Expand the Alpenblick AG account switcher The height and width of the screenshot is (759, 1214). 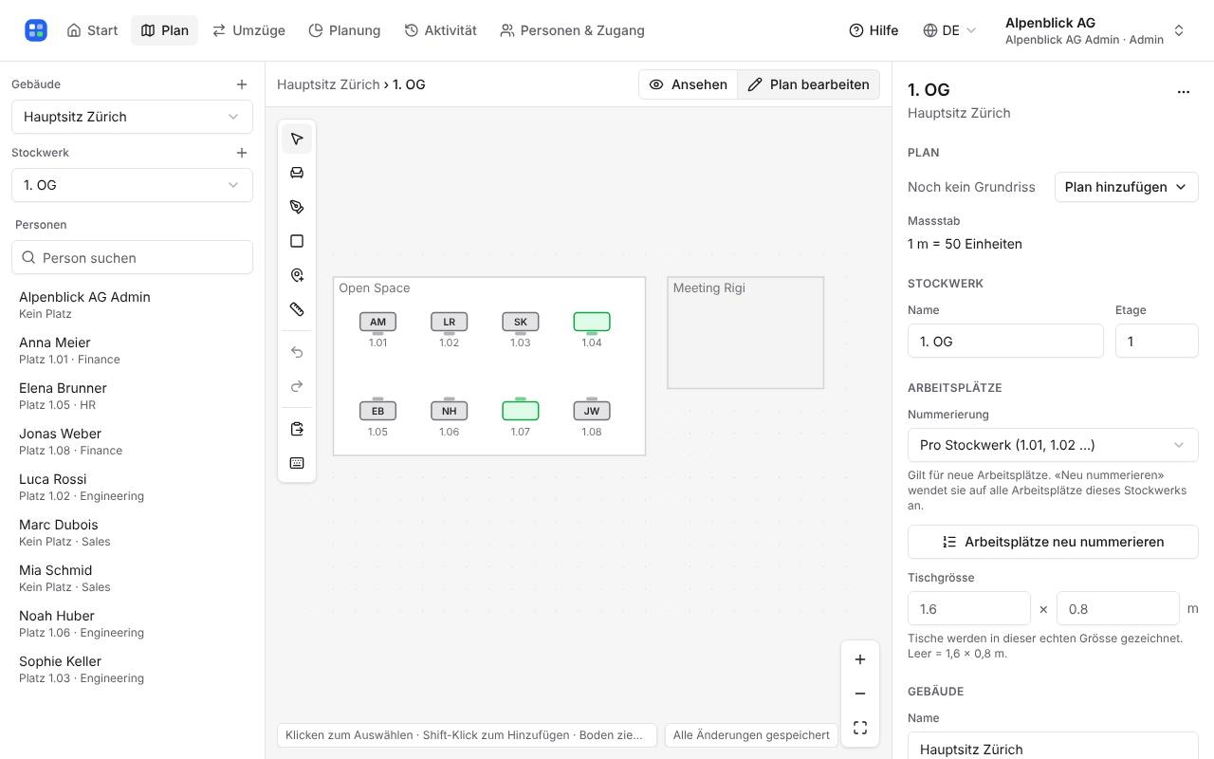click(1095, 30)
